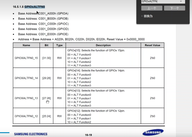
Task: Open the search history dropdown arrow
Action: click(x=181, y=1)
